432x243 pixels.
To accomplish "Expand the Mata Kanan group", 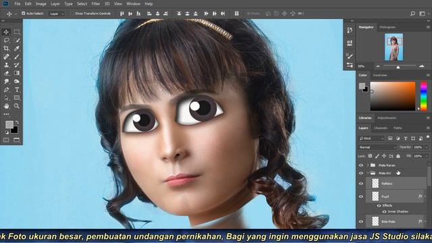I will pos(368,165).
